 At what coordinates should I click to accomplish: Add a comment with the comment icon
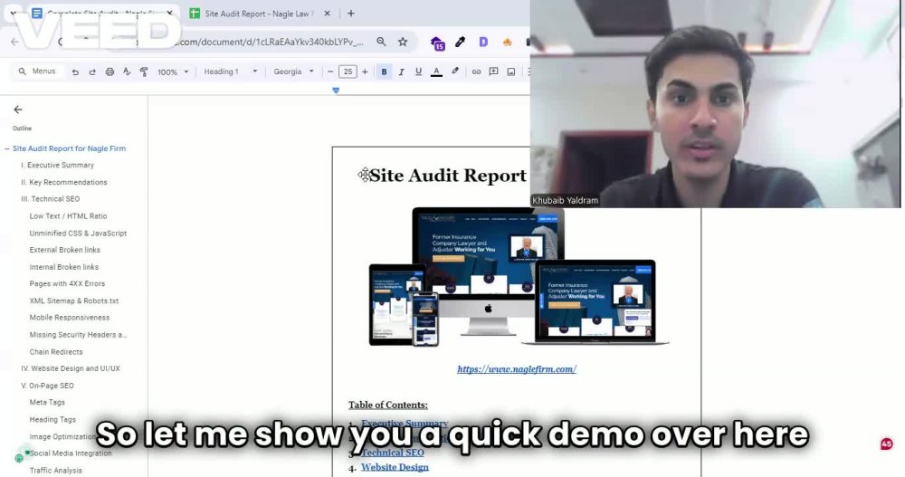tap(493, 72)
